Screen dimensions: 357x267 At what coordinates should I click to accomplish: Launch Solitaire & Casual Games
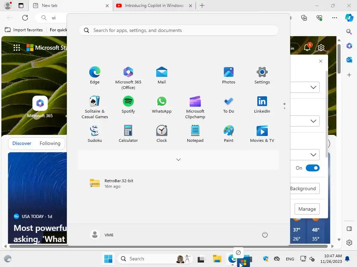click(x=95, y=107)
